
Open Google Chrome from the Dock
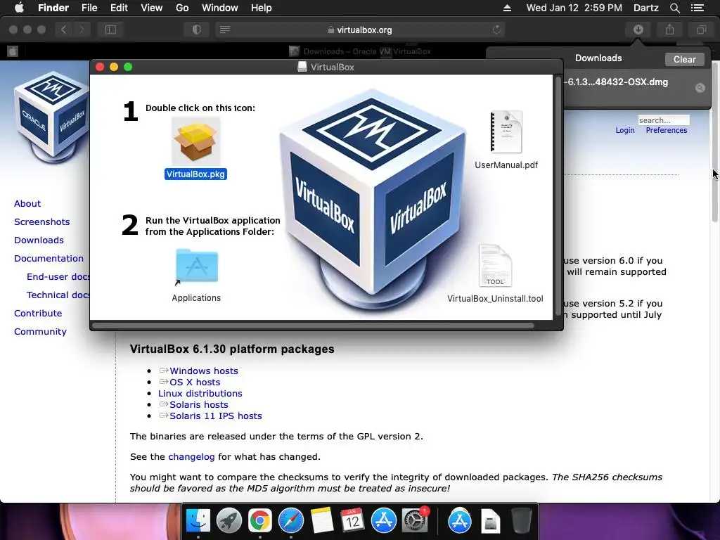tap(260, 521)
